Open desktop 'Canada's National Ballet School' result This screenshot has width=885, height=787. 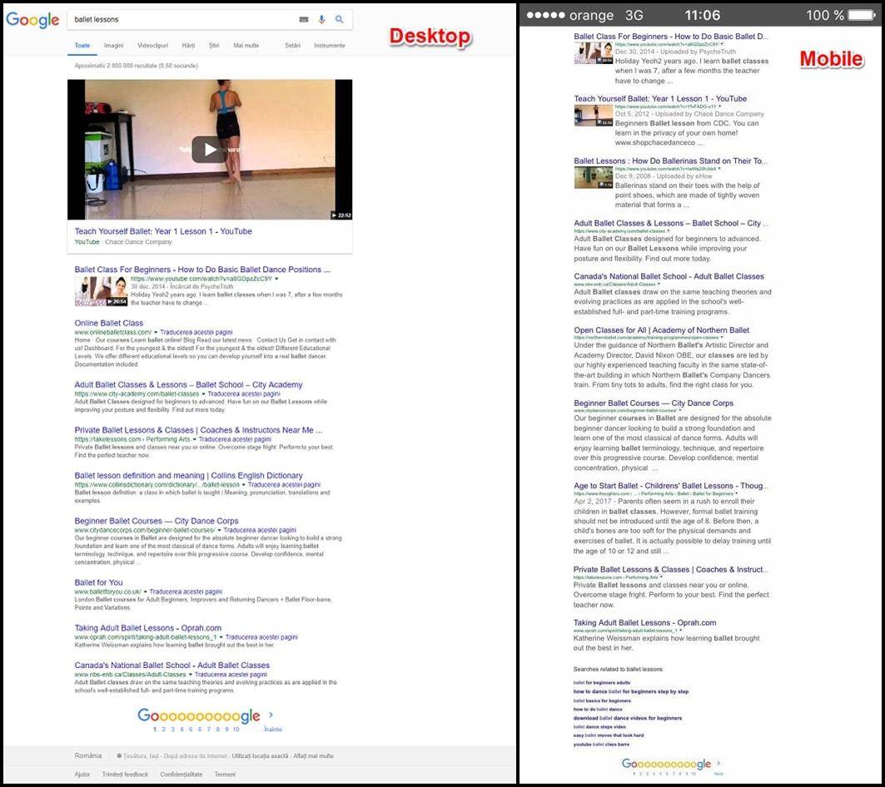point(172,666)
